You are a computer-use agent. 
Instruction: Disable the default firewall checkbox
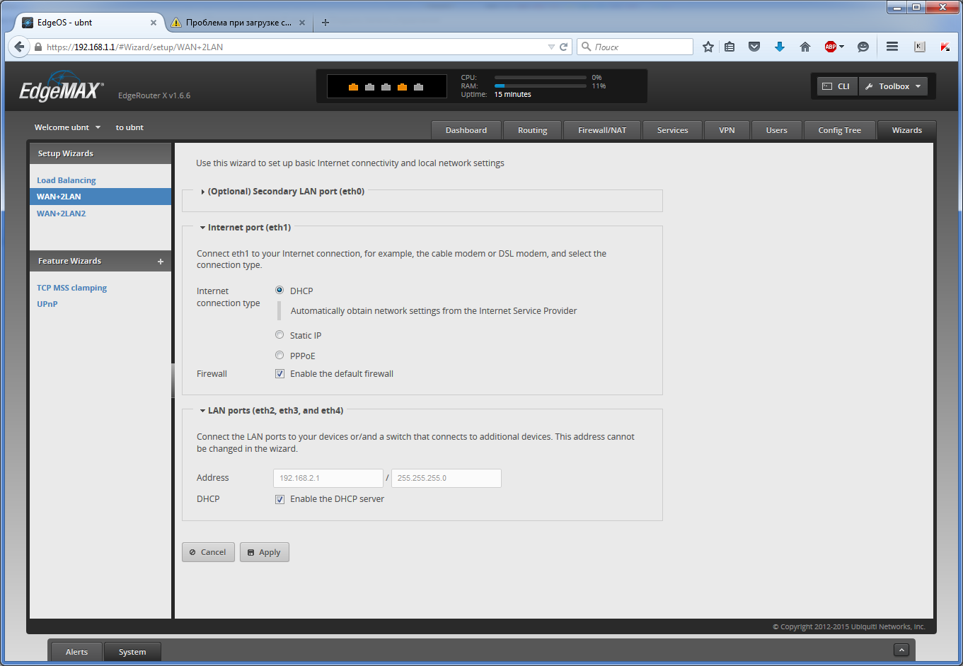click(280, 374)
